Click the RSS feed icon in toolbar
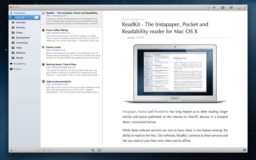 tap(239, 7)
